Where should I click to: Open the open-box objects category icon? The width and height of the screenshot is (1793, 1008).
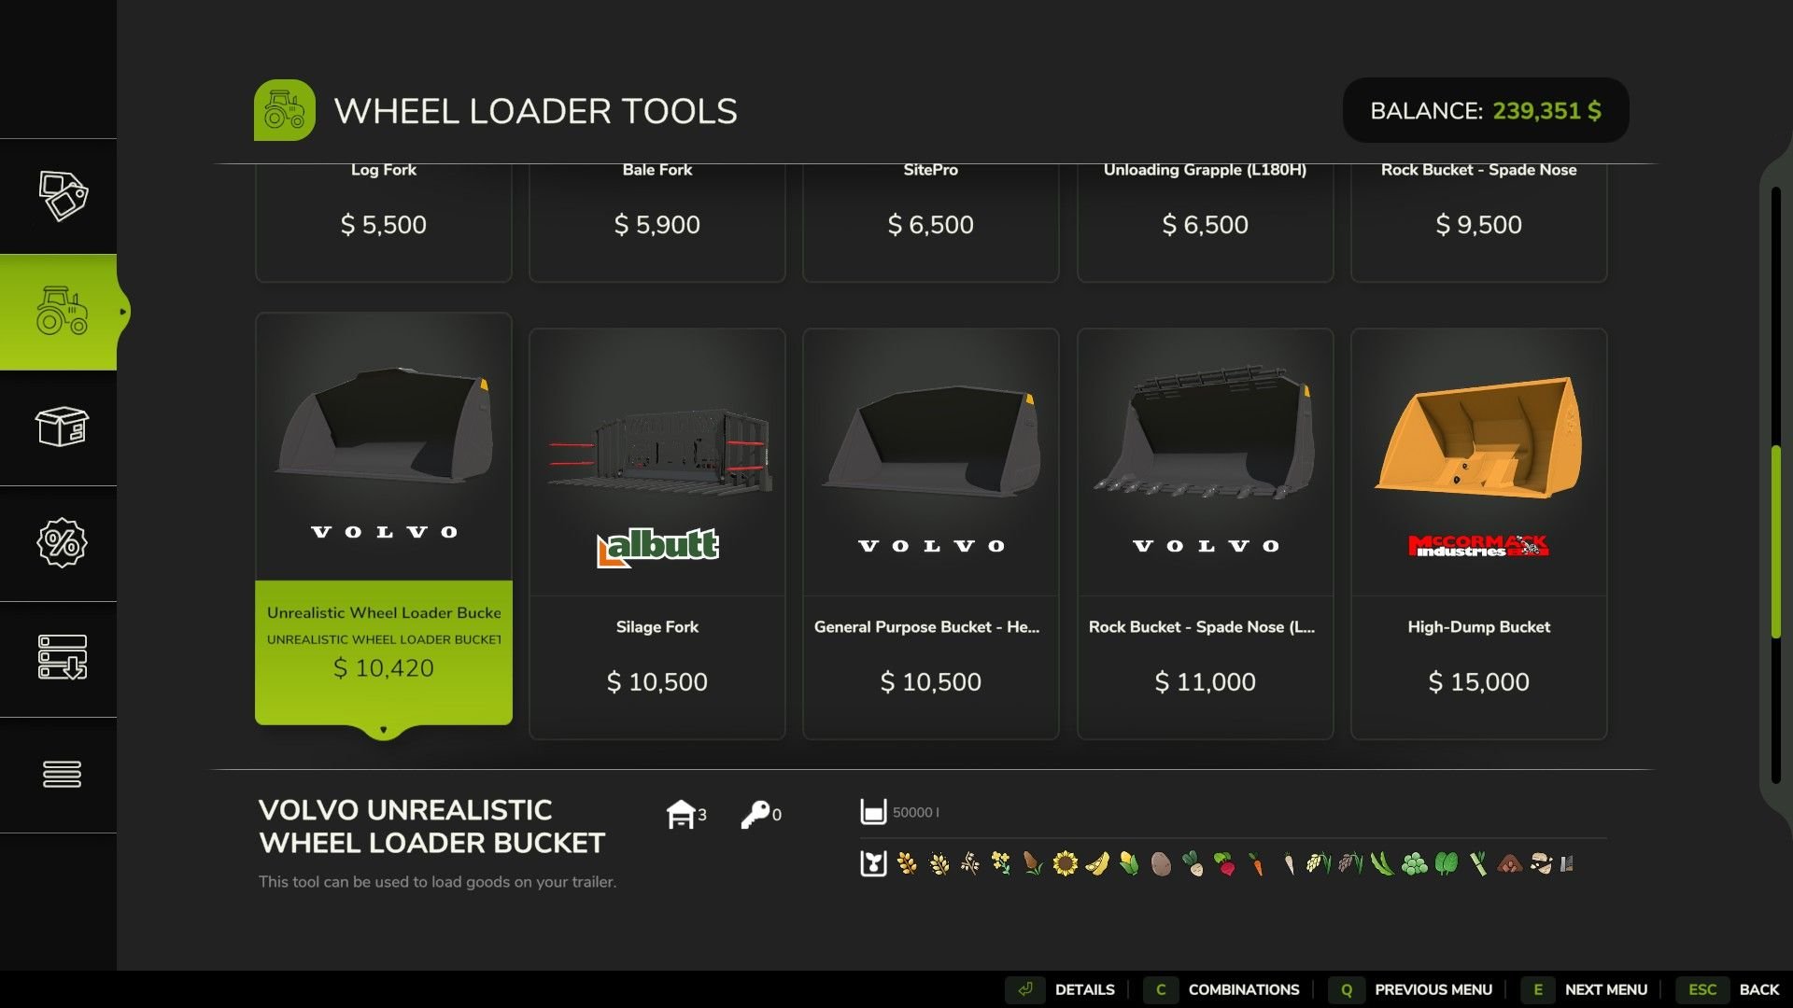(63, 427)
